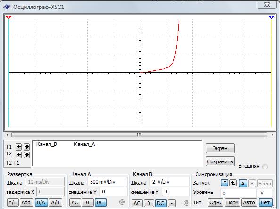Set trigger type to Нет
Viewport: 280px width, 209px height.
tap(265, 202)
